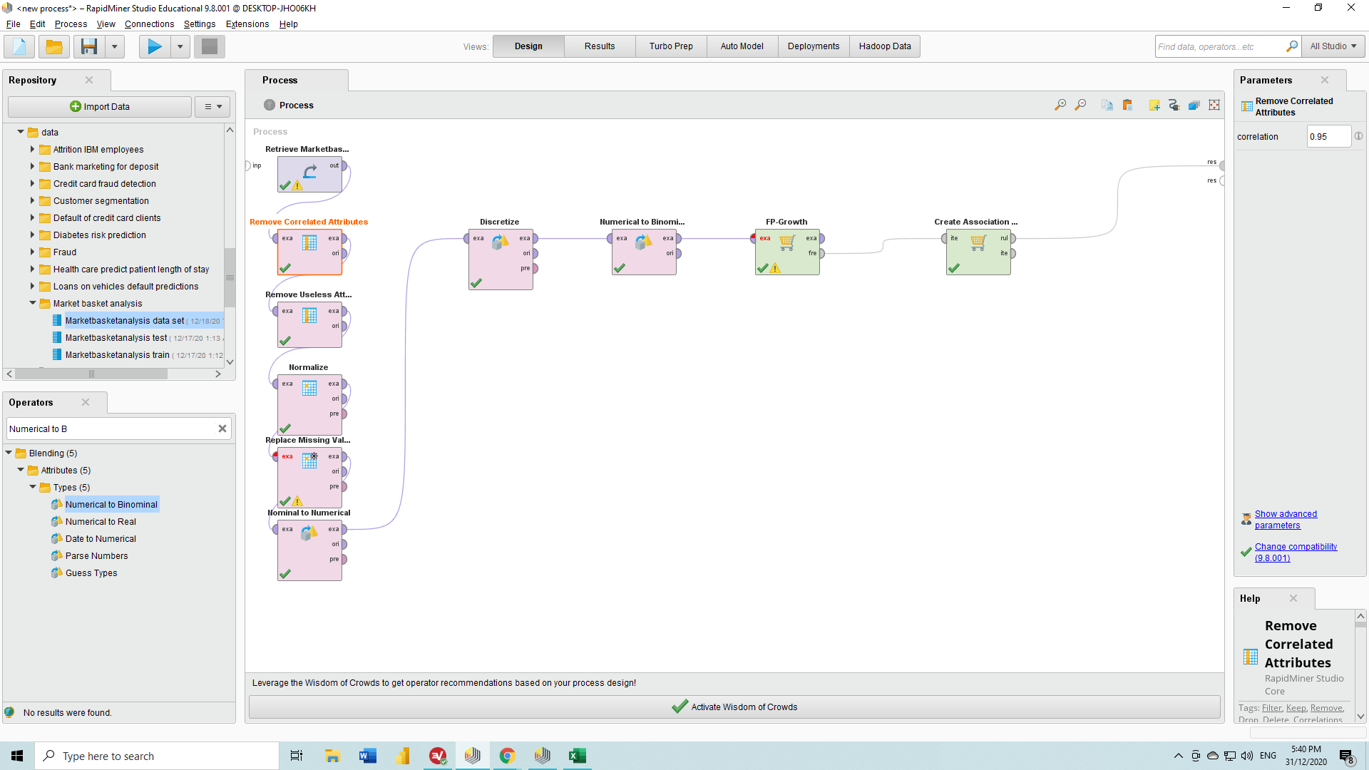Select the Discretize operator on canvas

click(501, 259)
